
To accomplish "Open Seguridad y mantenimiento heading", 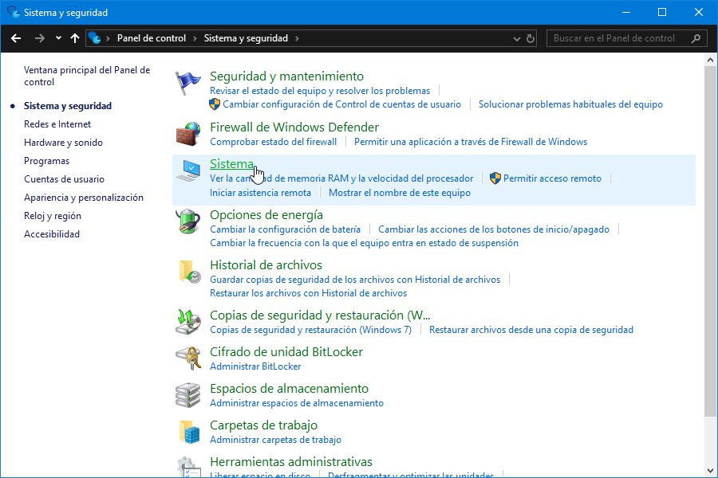I will coord(286,76).
